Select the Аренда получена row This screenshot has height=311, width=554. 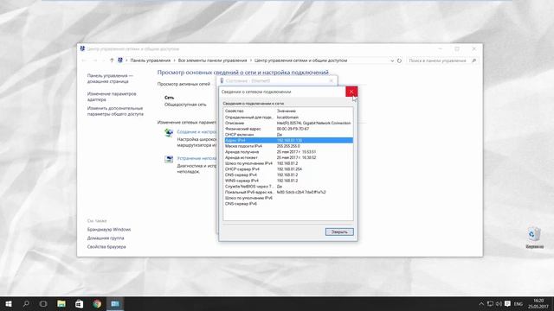point(288,152)
